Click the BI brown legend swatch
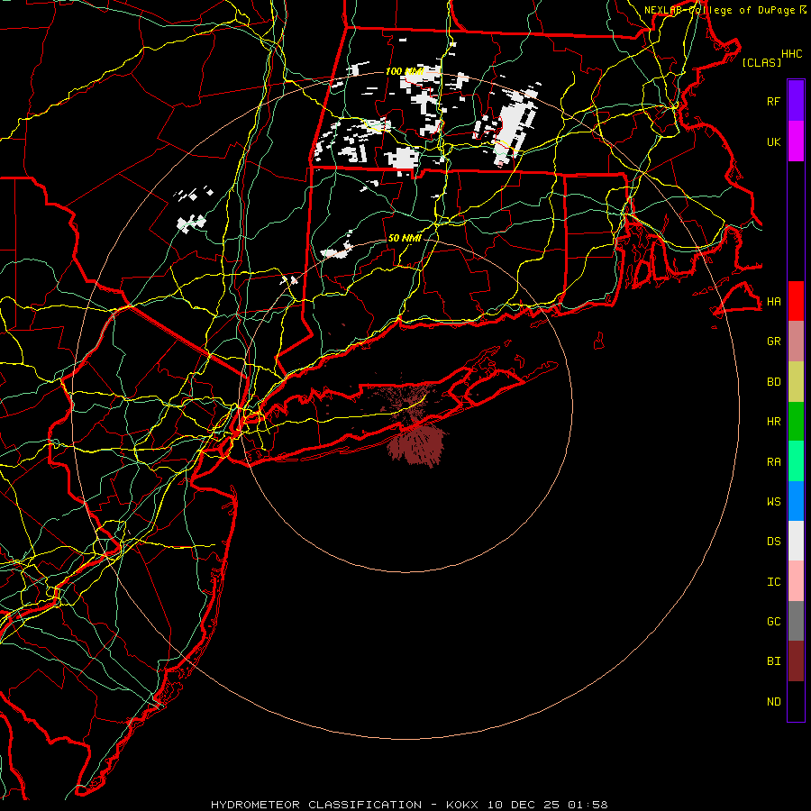This screenshot has height=811, width=811. [x=796, y=661]
